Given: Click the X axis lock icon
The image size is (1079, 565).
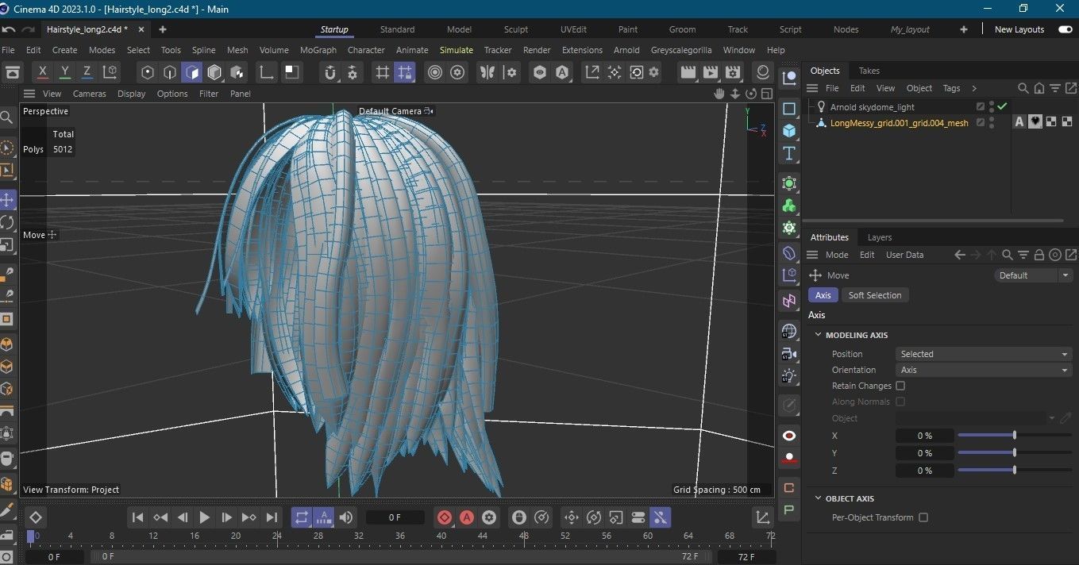Looking at the screenshot, I should pos(43,72).
